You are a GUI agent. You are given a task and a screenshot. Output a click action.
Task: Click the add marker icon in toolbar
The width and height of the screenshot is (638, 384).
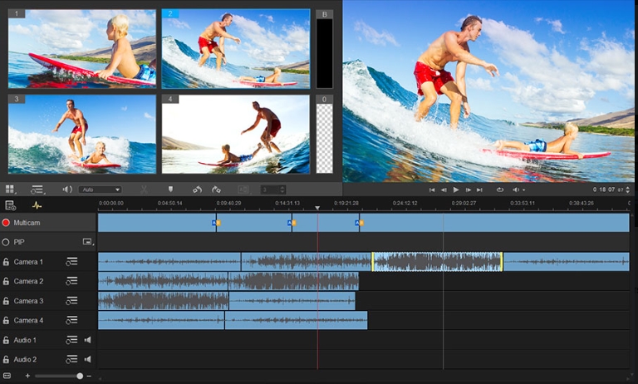[x=170, y=190]
